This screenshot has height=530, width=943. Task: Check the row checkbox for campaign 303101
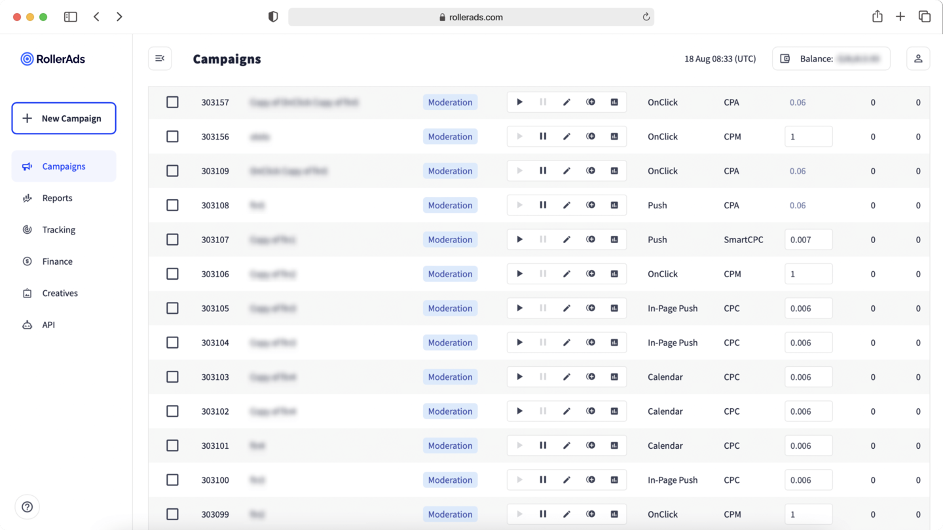click(x=172, y=445)
